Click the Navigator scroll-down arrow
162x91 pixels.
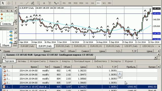[15, 42]
